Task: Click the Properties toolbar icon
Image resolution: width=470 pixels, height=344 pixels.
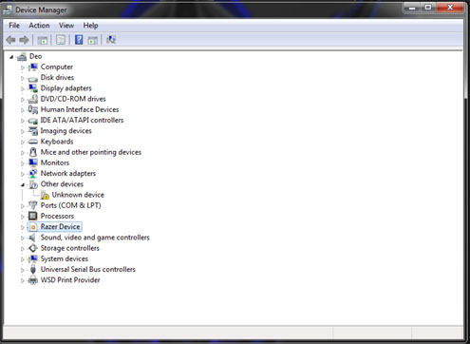Action: (61, 40)
